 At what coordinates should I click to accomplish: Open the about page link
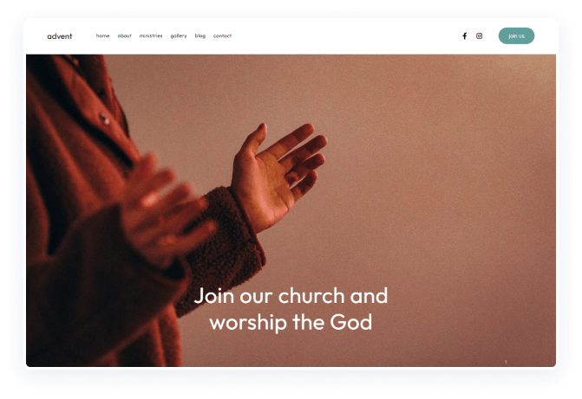[124, 36]
